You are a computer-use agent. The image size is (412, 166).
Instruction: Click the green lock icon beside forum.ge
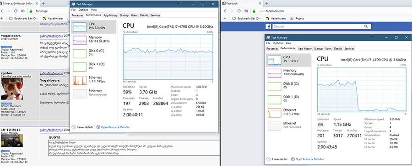point(31,11)
